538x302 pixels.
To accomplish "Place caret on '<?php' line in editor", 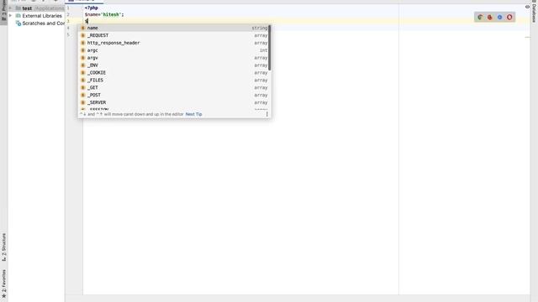I will pyautogui.click(x=92, y=8).
